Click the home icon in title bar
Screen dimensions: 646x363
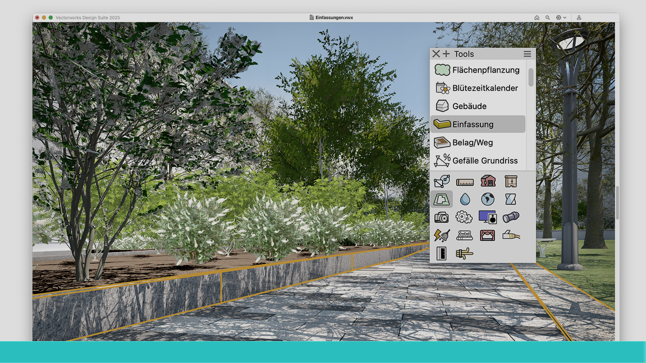pyautogui.click(x=537, y=18)
